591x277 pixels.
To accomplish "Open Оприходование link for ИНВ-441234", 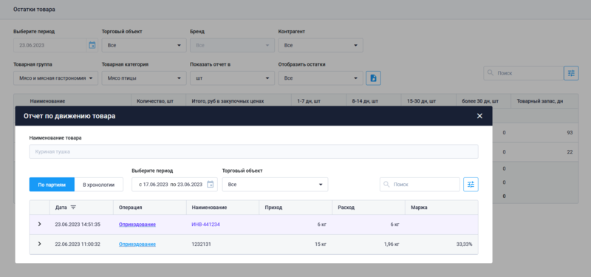I will [137, 225].
